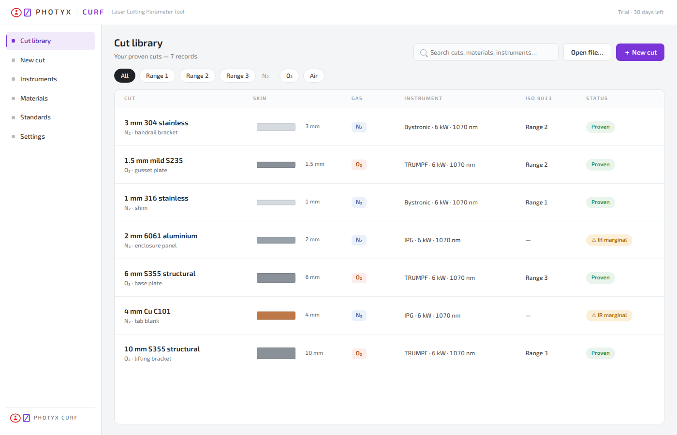The image size is (677, 435).
Task: Click N₂ gas badge for 3 mm 304 stainless
Action: 359,127
